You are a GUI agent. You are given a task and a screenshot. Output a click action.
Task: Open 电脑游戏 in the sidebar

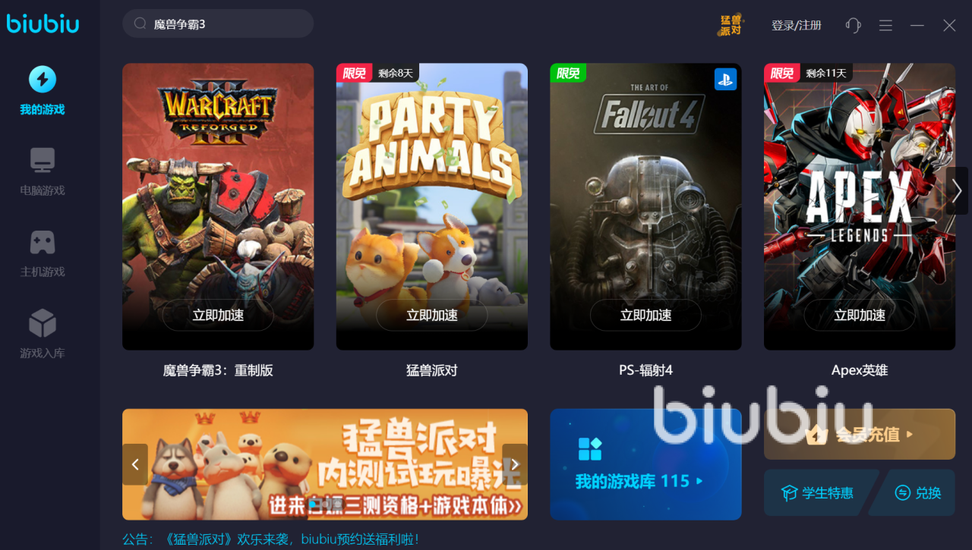tap(43, 172)
